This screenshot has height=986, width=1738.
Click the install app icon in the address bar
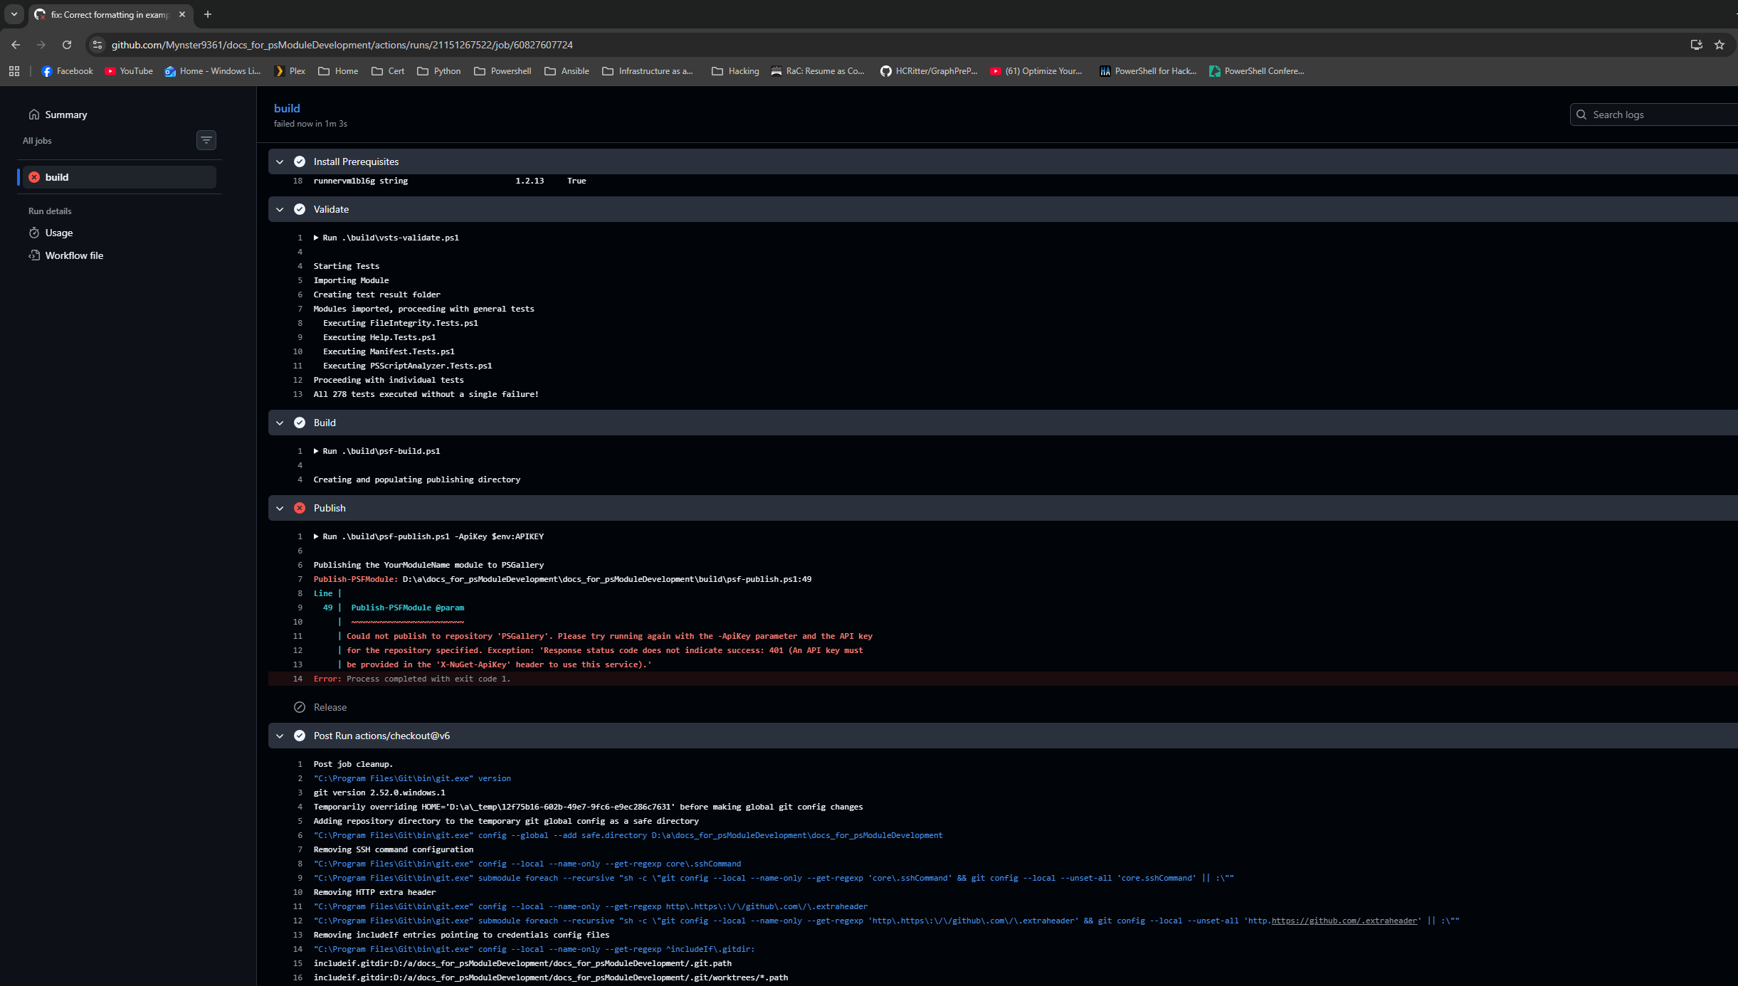tap(1697, 45)
